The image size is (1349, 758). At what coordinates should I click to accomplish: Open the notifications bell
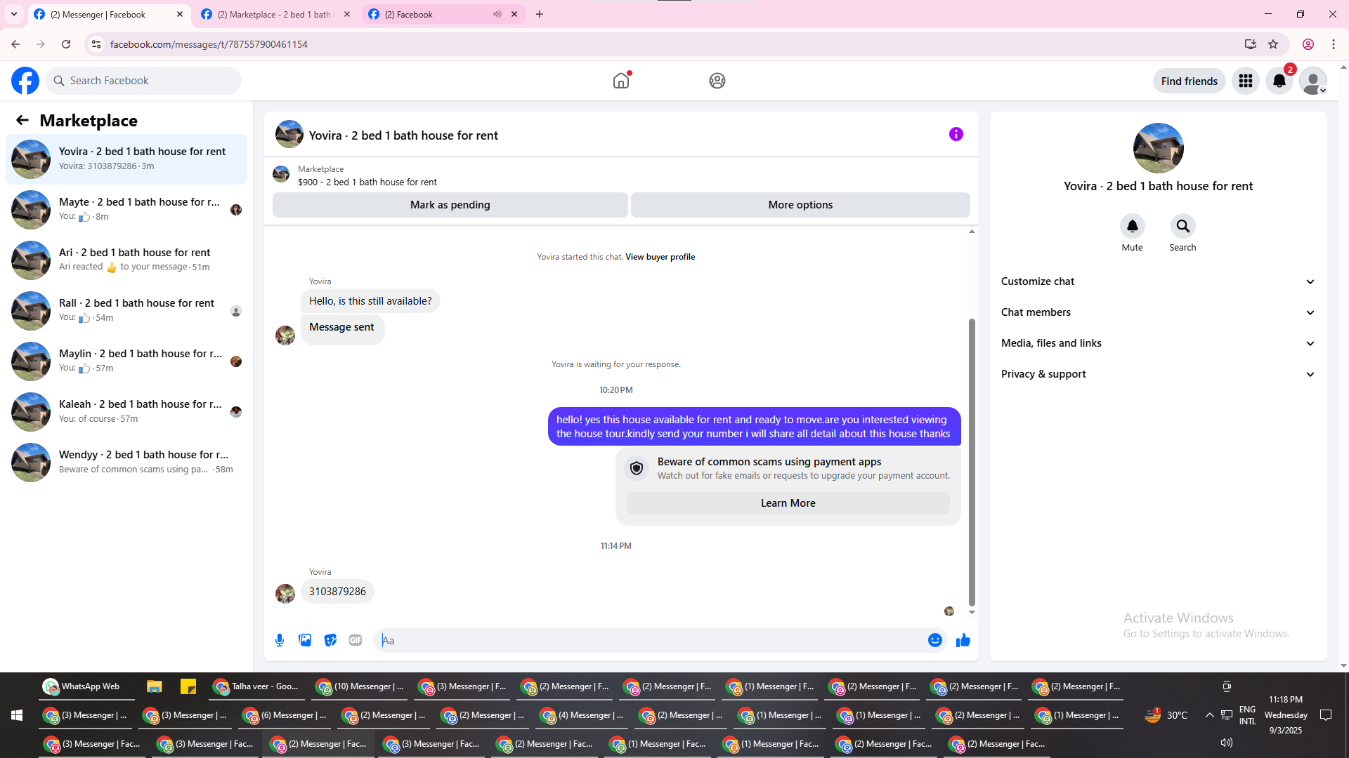(x=1279, y=81)
